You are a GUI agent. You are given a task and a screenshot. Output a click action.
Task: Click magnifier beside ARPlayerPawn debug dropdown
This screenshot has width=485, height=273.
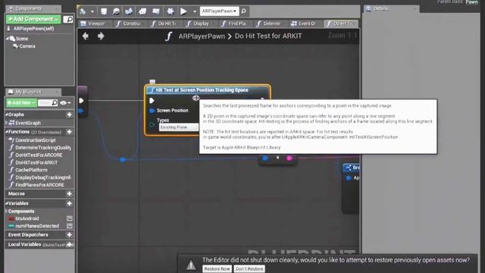[x=244, y=11]
